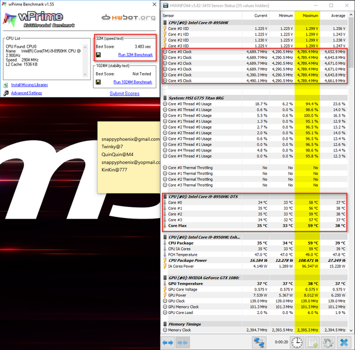Click Submit Scores link
The image size is (355, 350).
coord(124,94)
